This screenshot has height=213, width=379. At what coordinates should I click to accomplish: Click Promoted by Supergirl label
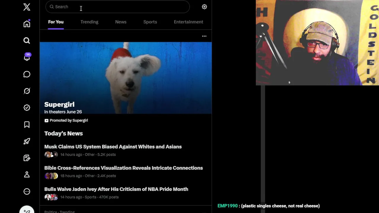pos(69,120)
